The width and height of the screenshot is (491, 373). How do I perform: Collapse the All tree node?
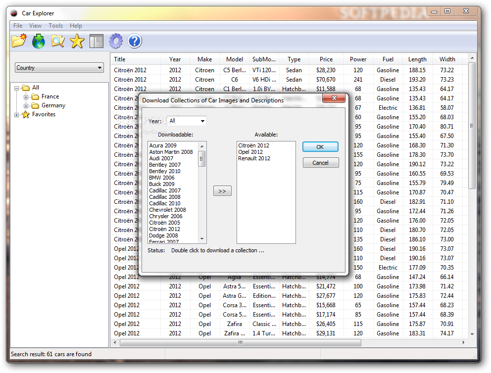click(x=17, y=88)
